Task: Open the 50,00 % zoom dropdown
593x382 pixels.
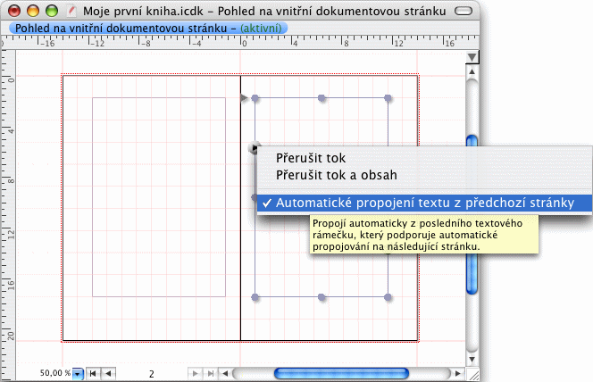Action: (78, 373)
